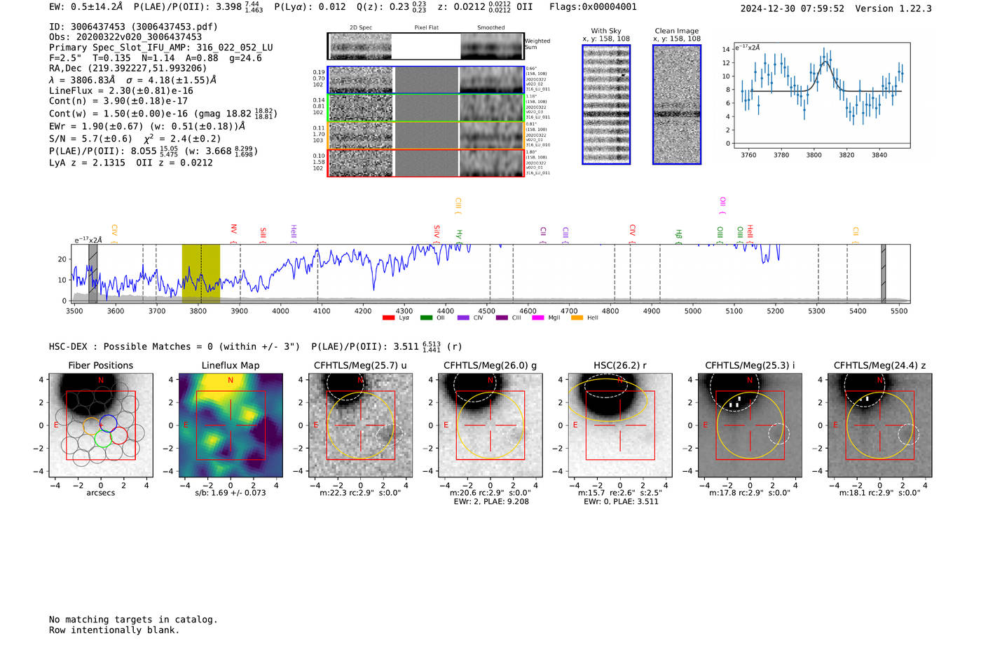The width and height of the screenshot is (981, 668).
Task: Click the 'Smoothed' column header
Action: point(490,28)
